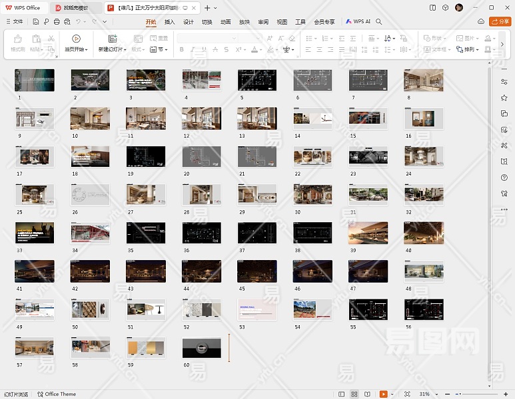This screenshot has width=515, height=399.
Task: Open the 插入 Insert tab
Action: click(170, 21)
